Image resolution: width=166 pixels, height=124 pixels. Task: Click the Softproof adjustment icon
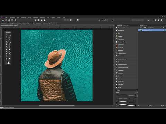point(117,76)
